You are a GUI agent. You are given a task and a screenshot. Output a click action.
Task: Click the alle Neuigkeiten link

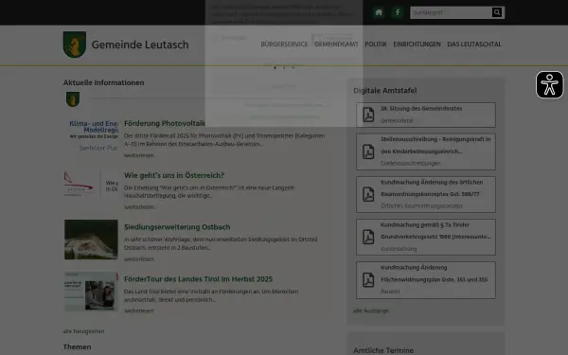pyautogui.click(x=83, y=331)
